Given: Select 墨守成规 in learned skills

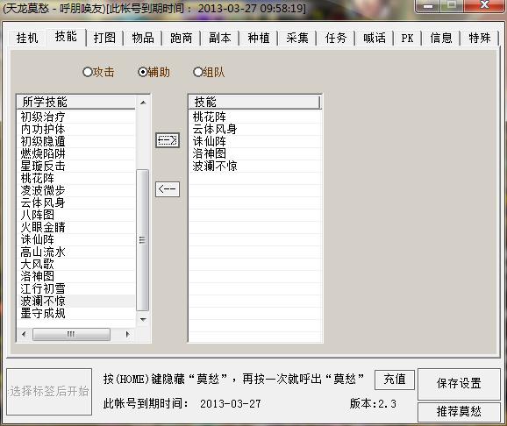Looking at the screenshot, I should click(x=76, y=313).
